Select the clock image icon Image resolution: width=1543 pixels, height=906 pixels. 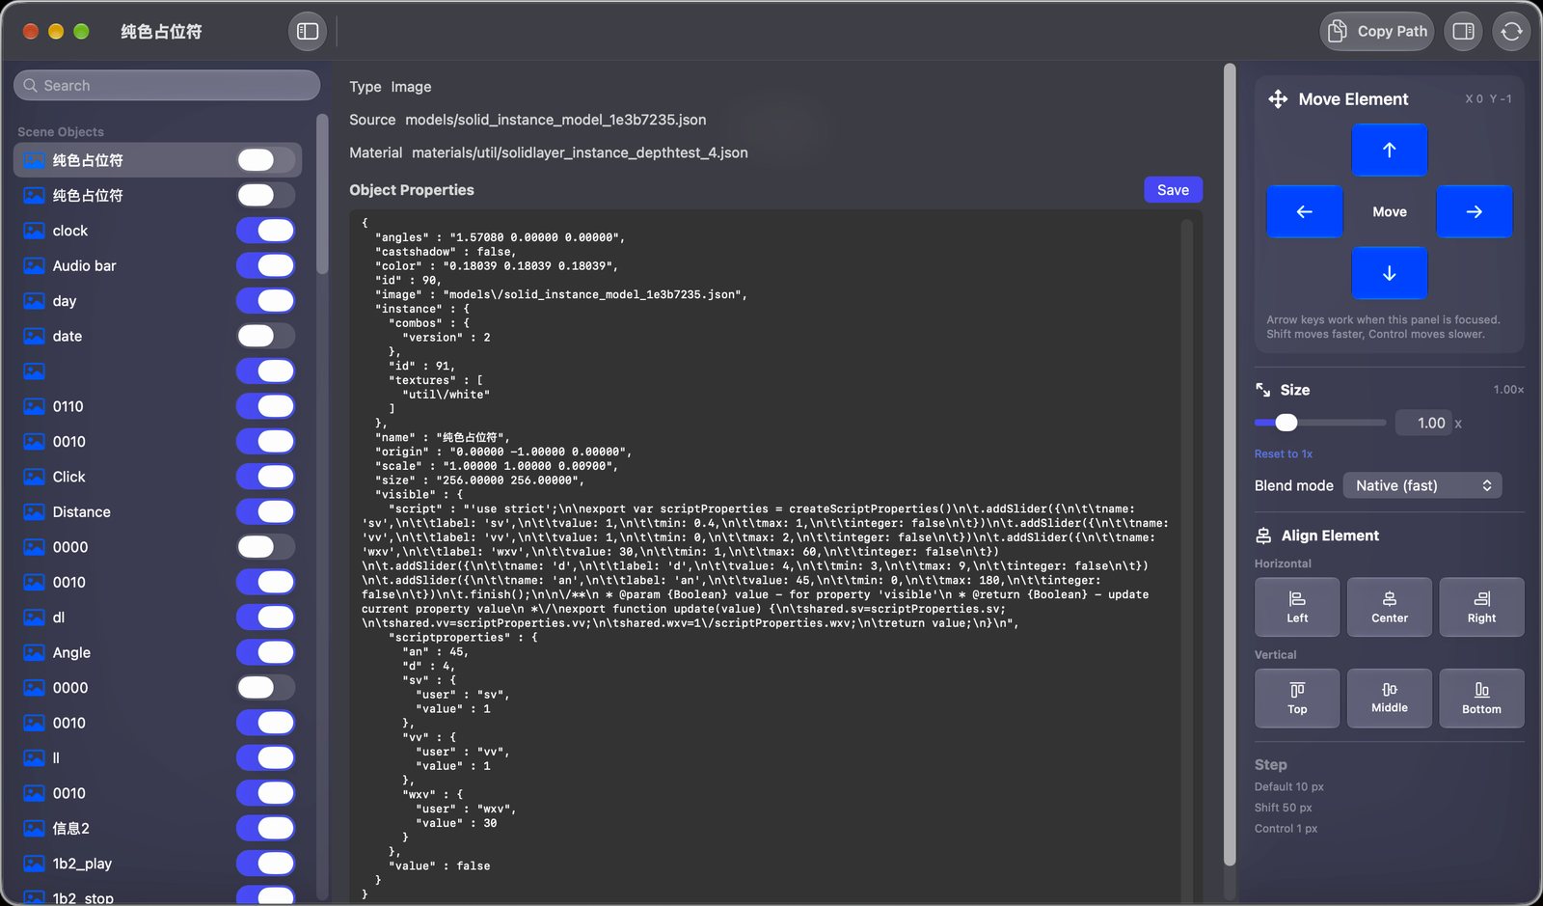(34, 231)
